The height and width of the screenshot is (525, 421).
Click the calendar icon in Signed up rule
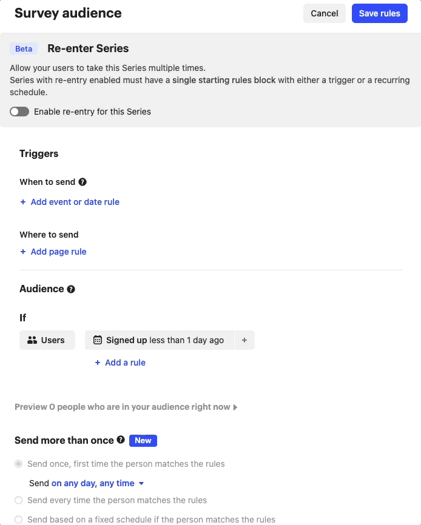[97, 340]
